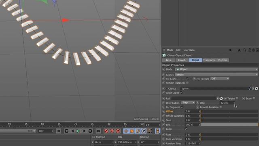Screen dimensions: 259x146
Task: Click the Offset slider bar
Action: pos(229,112)
